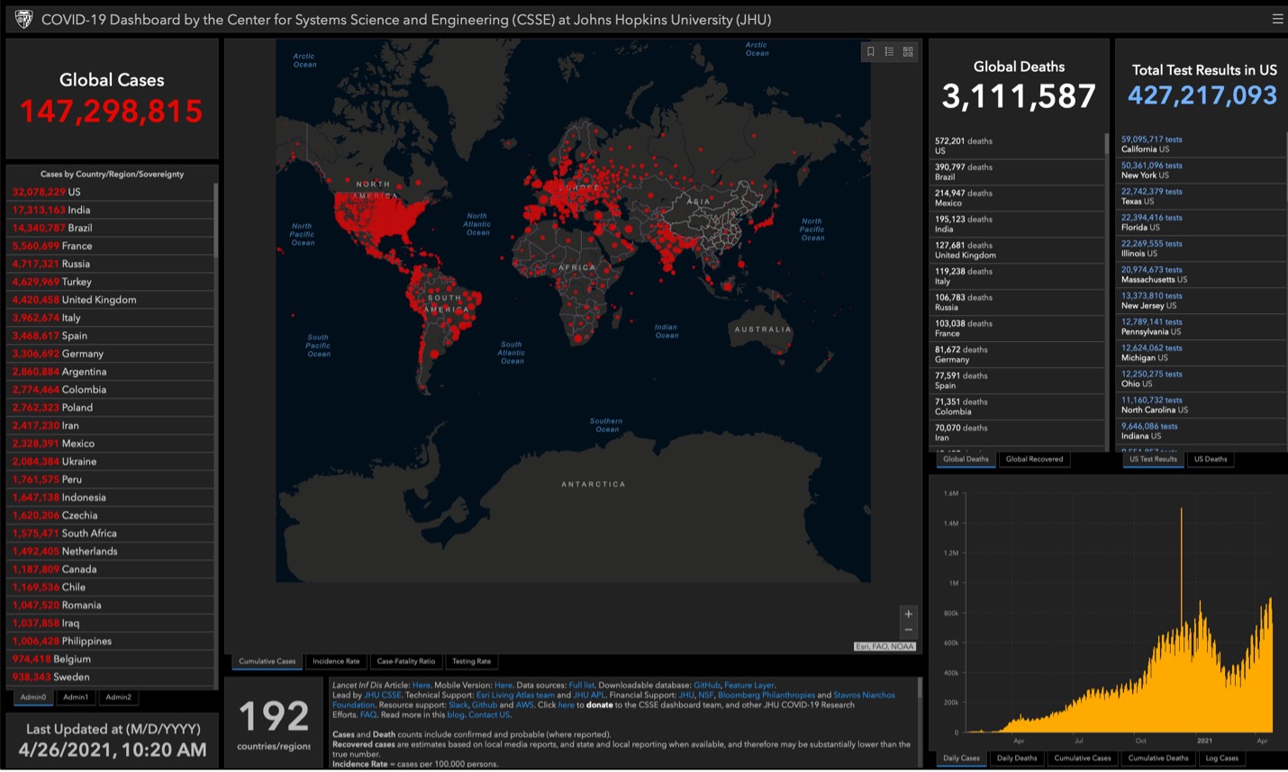Open the Contact US link
The width and height of the screenshot is (1288, 772).
pos(488,715)
